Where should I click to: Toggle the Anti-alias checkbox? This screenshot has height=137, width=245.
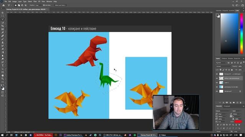click(x=44, y=5)
